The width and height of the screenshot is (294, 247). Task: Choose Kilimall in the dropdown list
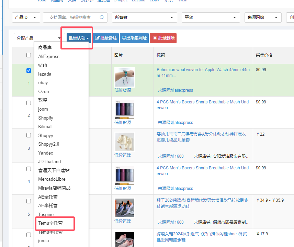click(45, 127)
